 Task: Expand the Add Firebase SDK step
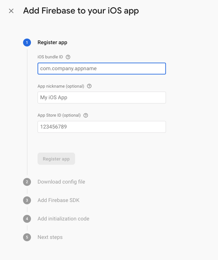[x=58, y=200]
